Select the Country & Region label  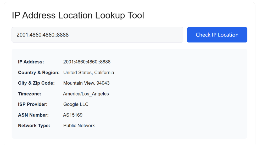point(39,73)
